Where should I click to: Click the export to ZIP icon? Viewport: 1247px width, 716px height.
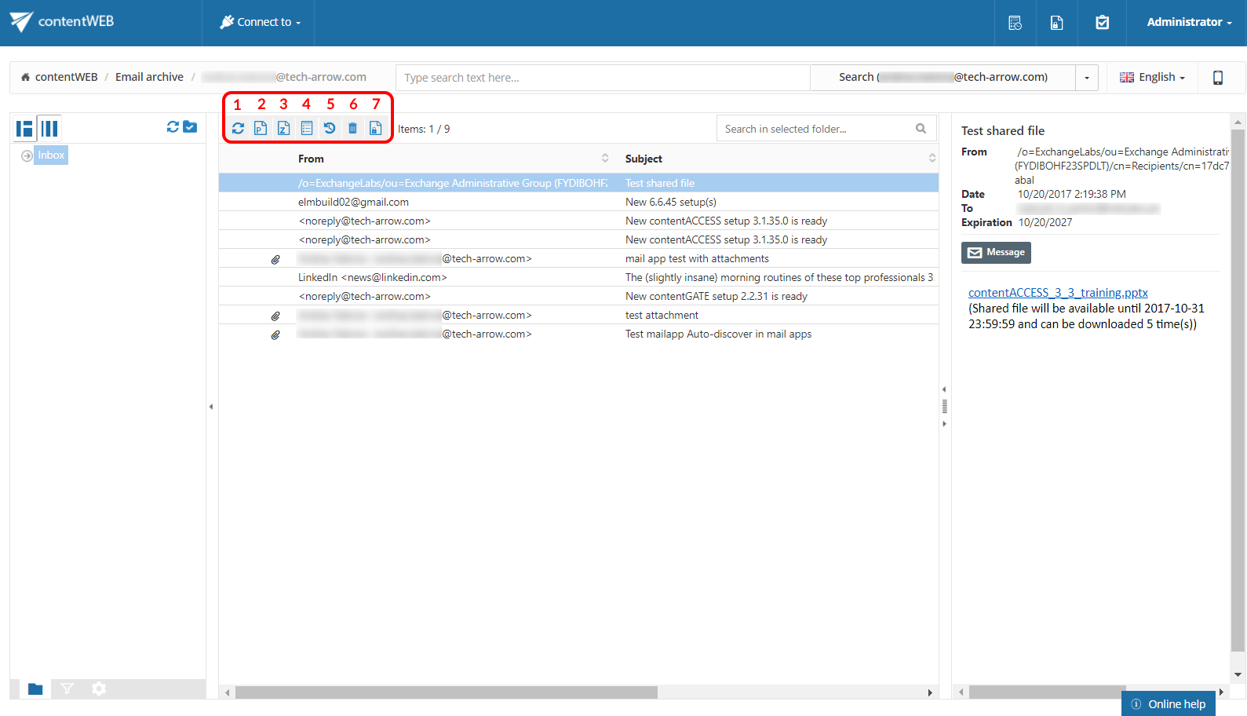[283, 128]
